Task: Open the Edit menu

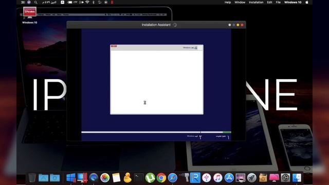Action: (x=269, y=2)
